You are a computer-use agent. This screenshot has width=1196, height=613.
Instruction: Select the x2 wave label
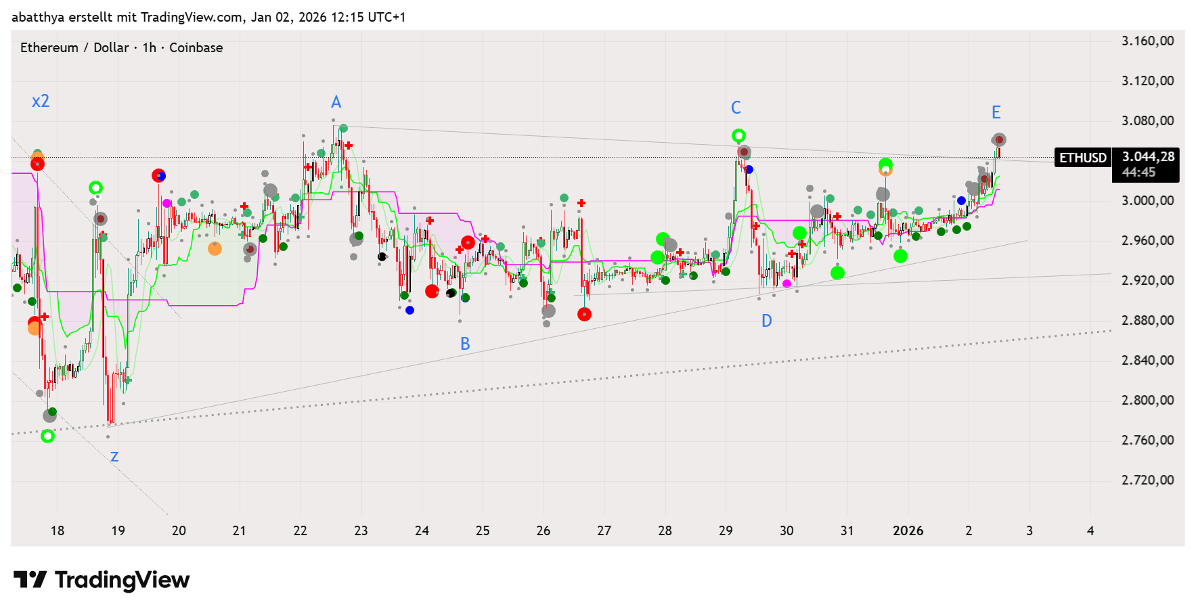coord(41,101)
